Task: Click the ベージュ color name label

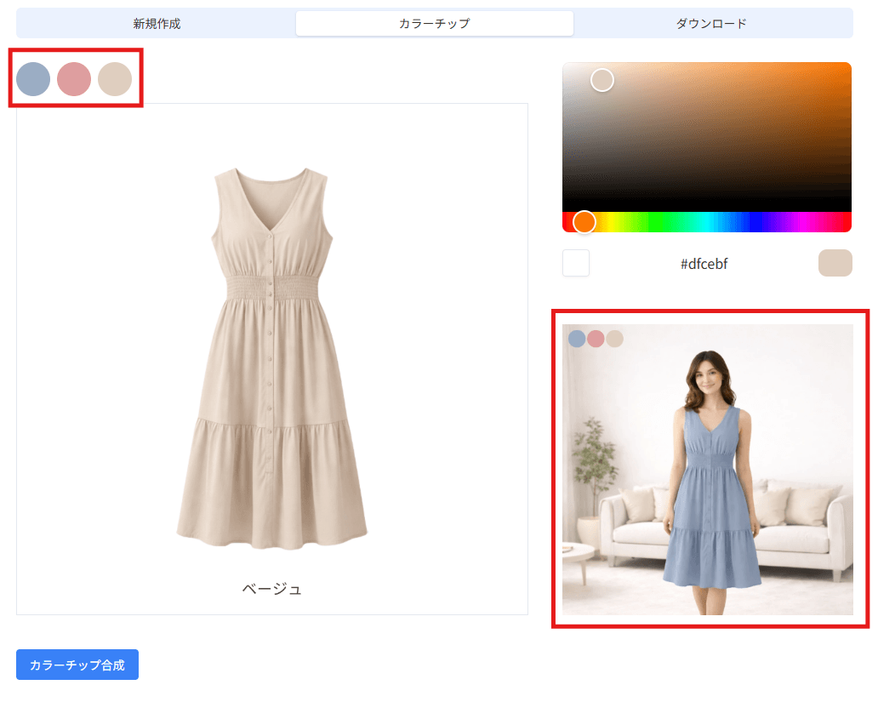Action: point(271,589)
